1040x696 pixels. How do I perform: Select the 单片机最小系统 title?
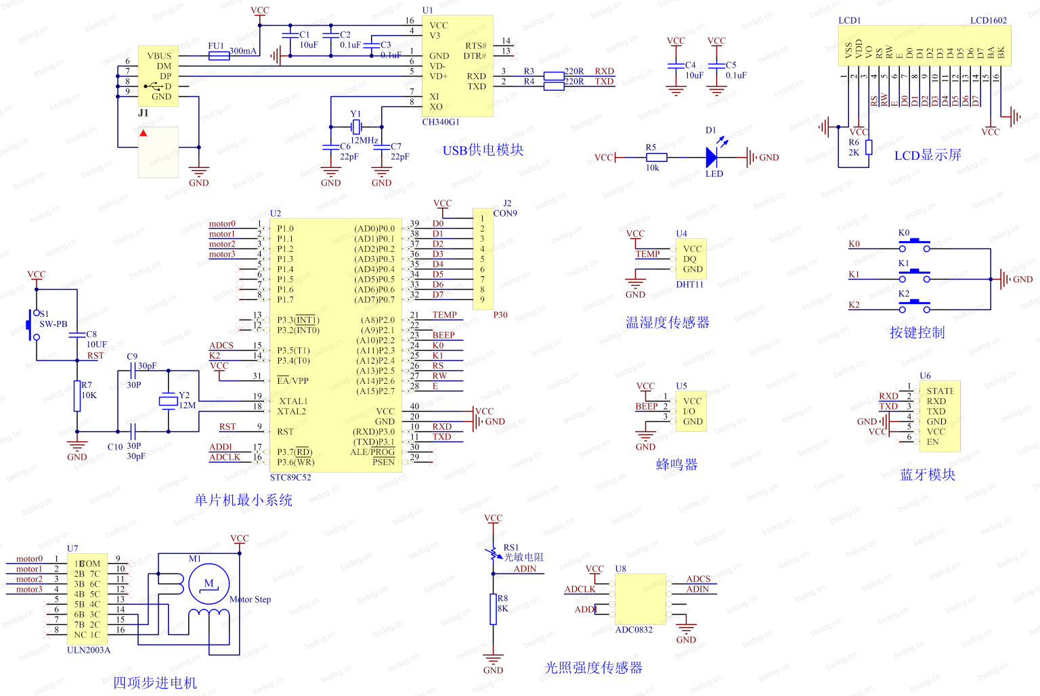pyautogui.click(x=244, y=500)
